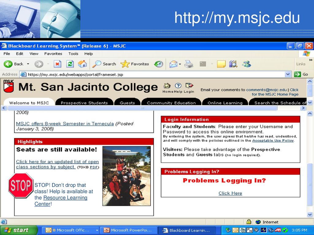Select Blackboard Learning taskbar item
Image resolution: width=314 pixels, height=235 pixels.
tap(187, 230)
